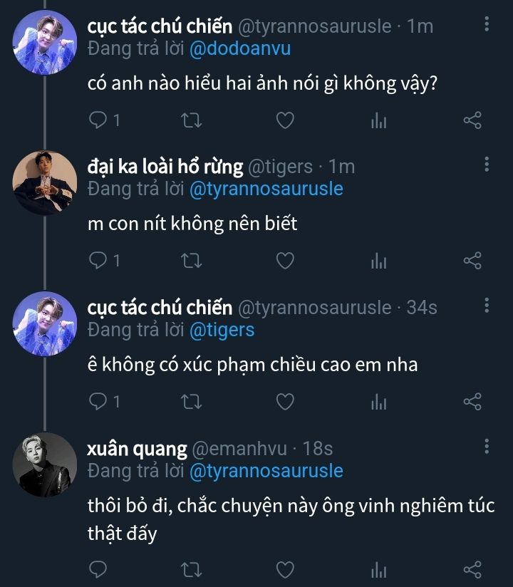Open more options for the first tweet
Image resolution: width=513 pixels, height=587 pixels.
coord(487,26)
